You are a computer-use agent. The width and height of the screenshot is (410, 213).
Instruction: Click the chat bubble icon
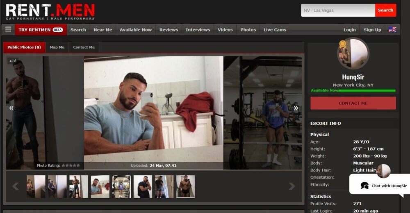pos(364,186)
